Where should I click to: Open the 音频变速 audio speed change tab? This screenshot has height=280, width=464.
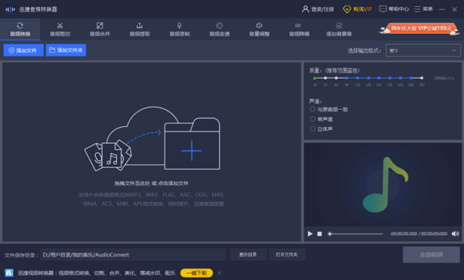pos(220,29)
